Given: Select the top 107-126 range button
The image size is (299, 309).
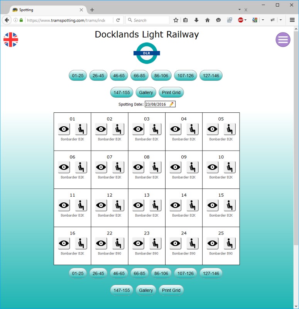Looking at the screenshot, I should point(186,75).
